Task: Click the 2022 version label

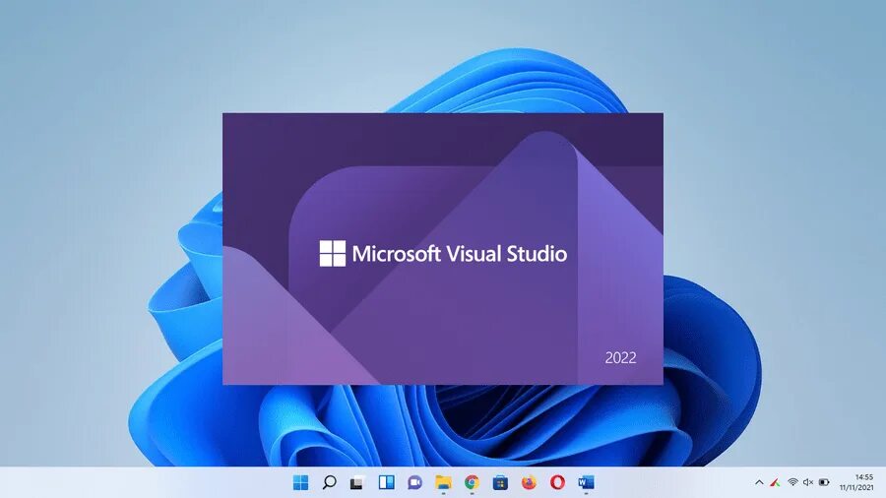Action: pyautogui.click(x=620, y=357)
